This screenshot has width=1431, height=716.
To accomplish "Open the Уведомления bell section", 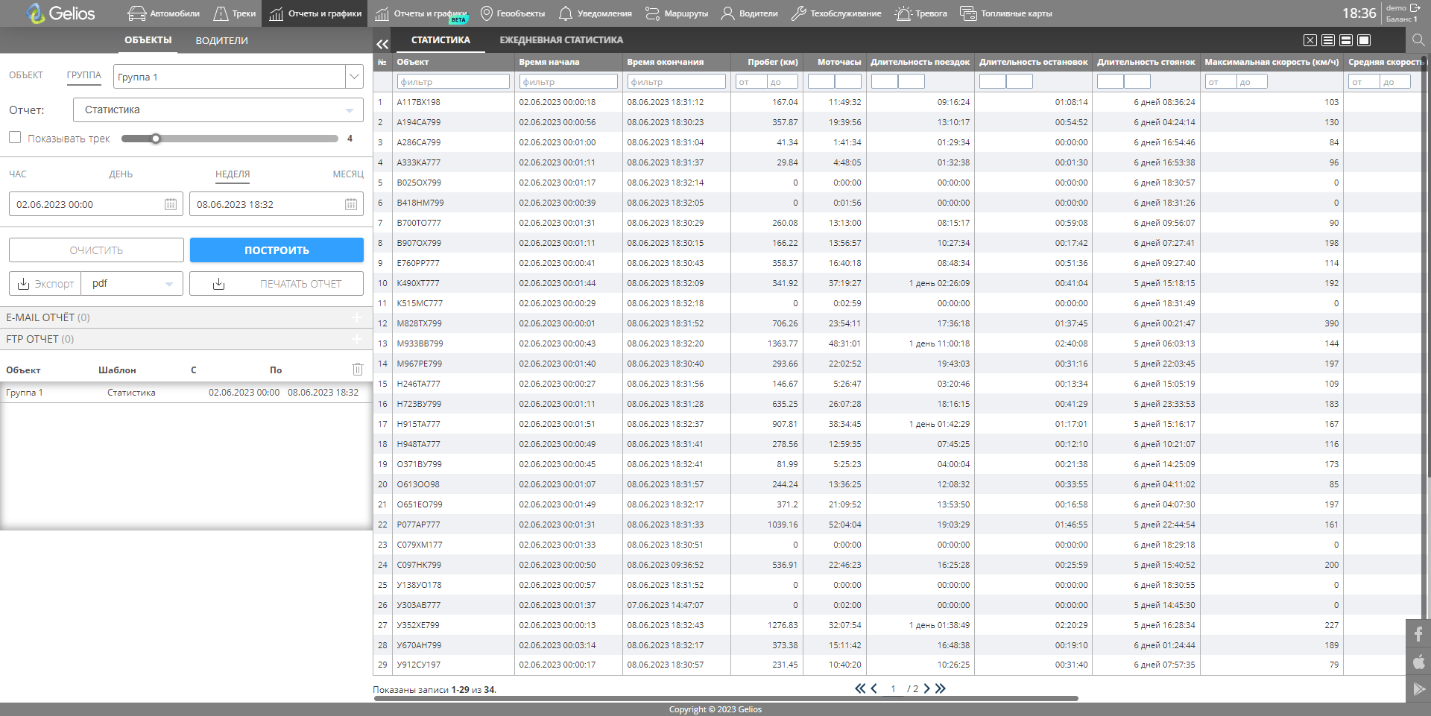I will [595, 13].
